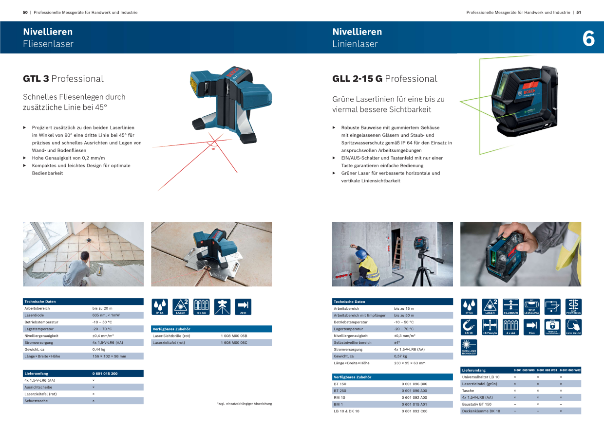604x426 pixels.
Task: Click the value '233 × 95 × 63 mm'
Action: [410, 363]
